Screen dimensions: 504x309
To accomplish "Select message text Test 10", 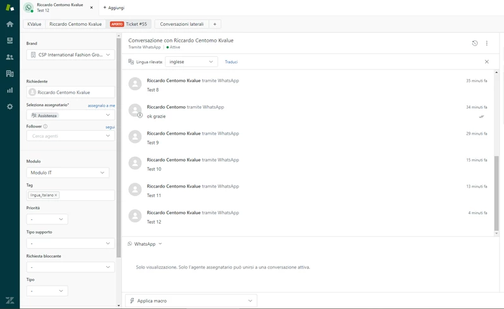I will pos(154,169).
